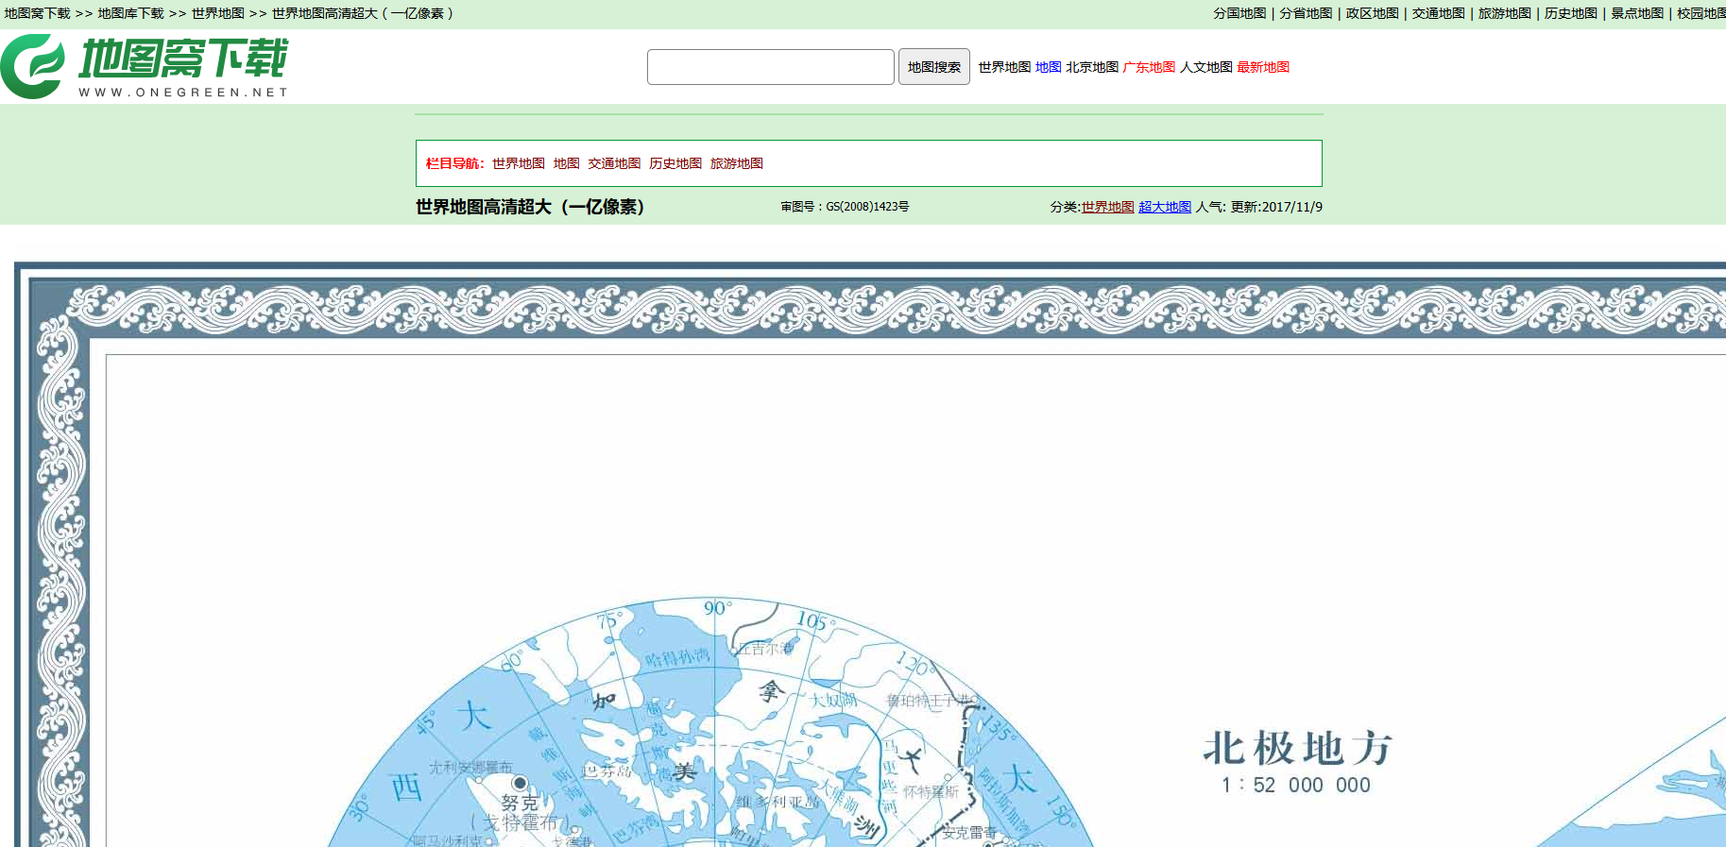Open 世界地图 link beside search button
The height and width of the screenshot is (847, 1726).
click(1003, 67)
